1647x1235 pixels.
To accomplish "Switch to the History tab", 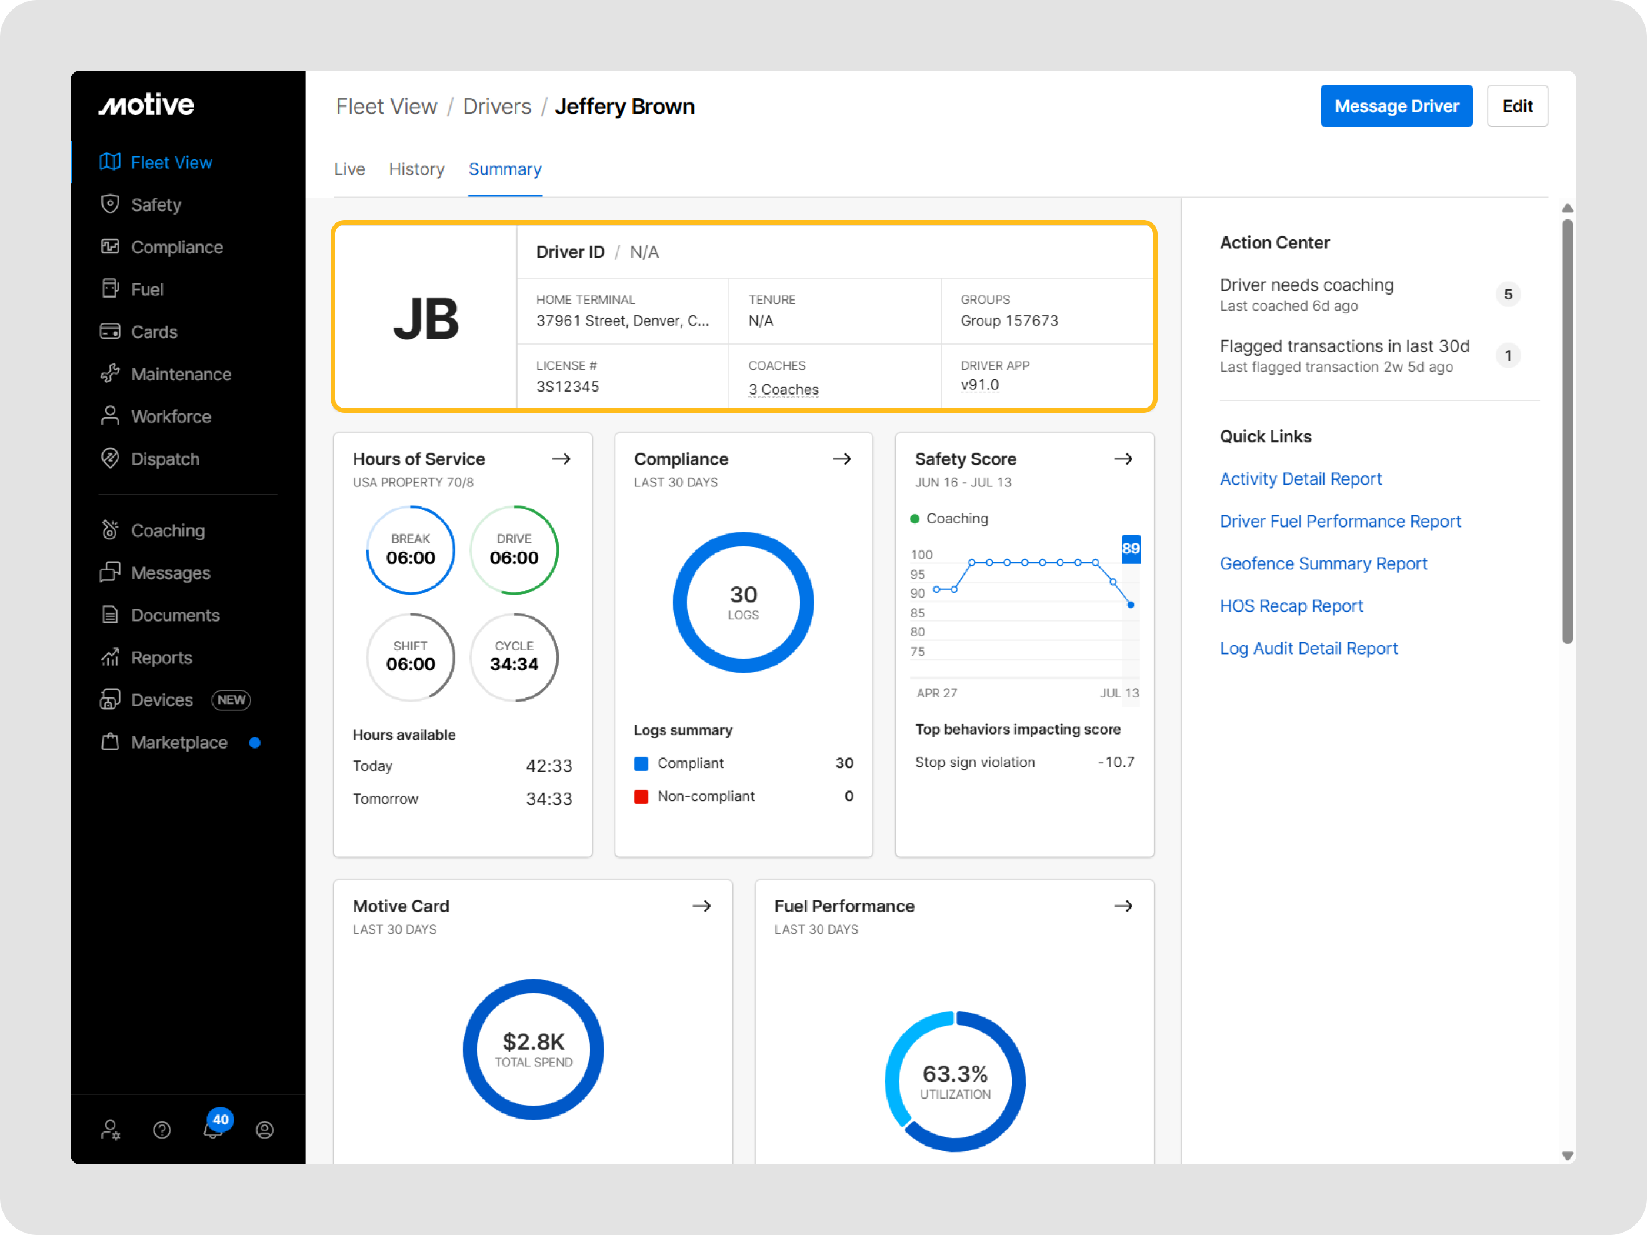I will (416, 170).
